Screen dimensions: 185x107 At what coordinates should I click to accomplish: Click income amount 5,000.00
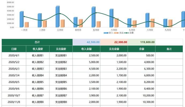point(86,62)
